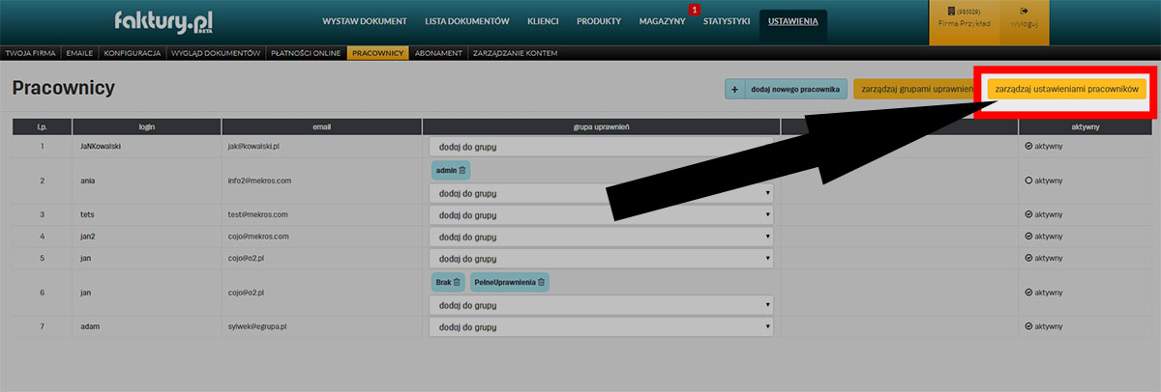The width and height of the screenshot is (1161, 392).
Task: Open 'dodaj do grupy' dropdown for tets
Action: coord(601,215)
